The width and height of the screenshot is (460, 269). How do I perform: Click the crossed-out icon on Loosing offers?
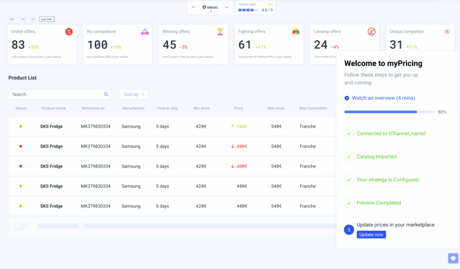click(372, 31)
